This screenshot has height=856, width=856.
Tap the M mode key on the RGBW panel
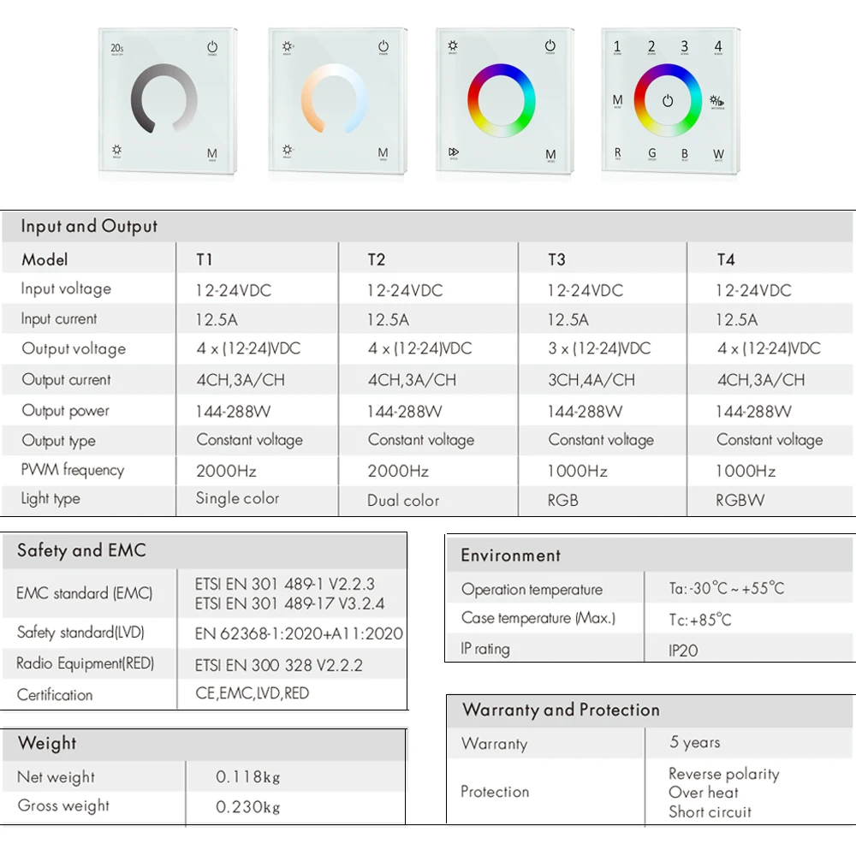click(617, 101)
